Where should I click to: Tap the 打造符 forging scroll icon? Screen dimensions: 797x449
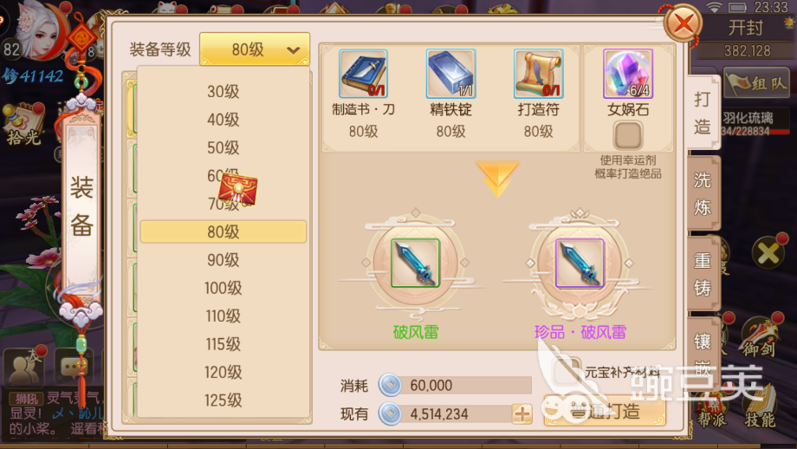pos(538,74)
